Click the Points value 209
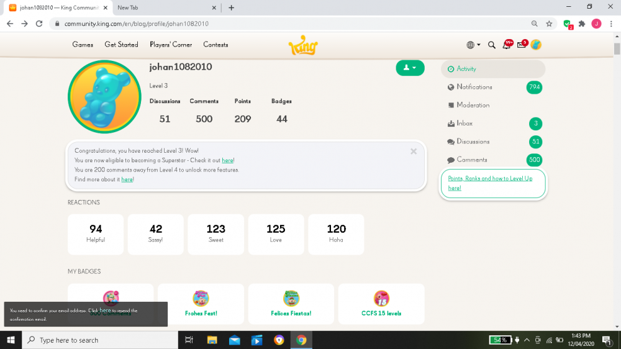The height and width of the screenshot is (349, 621). [243, 119]
